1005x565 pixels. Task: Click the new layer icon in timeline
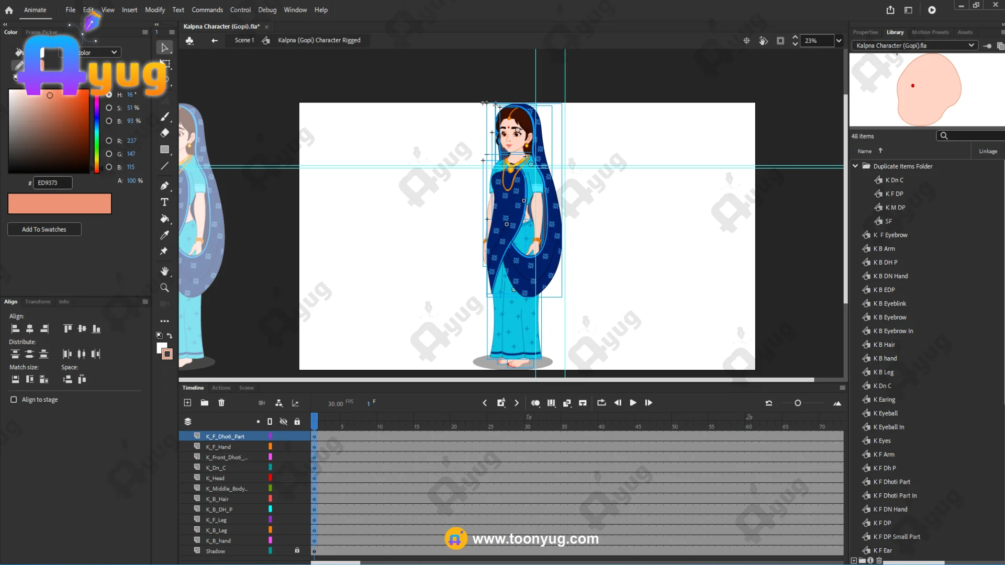[x=187, y=403]
